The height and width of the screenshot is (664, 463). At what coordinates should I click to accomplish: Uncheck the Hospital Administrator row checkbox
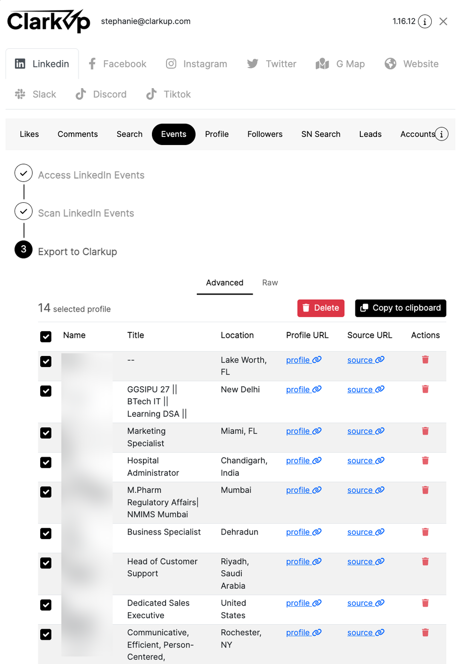click(46, 462)
